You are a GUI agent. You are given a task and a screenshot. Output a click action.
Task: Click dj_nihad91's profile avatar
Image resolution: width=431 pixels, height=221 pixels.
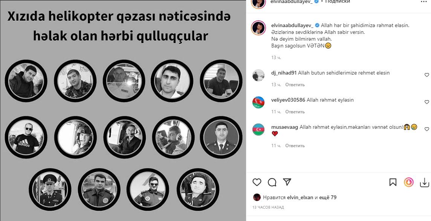coord(258,75)
